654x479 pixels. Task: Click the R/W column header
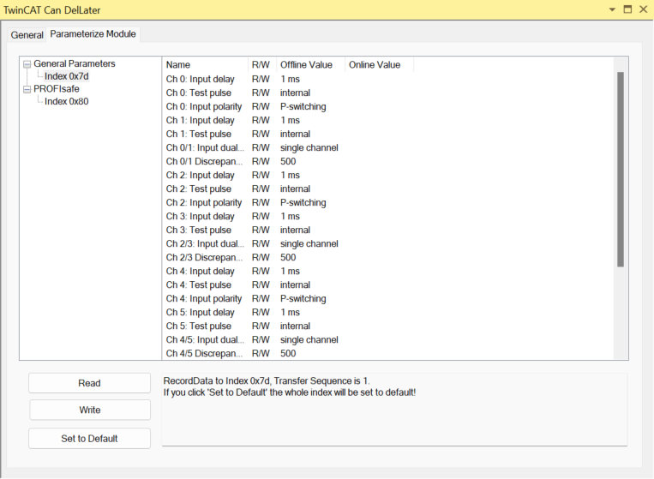262,64
